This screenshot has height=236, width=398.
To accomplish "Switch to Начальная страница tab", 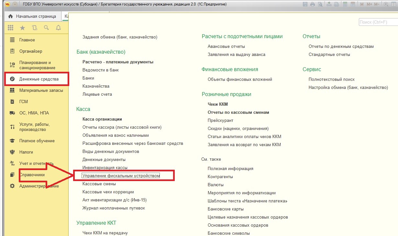I will [32, 16].
